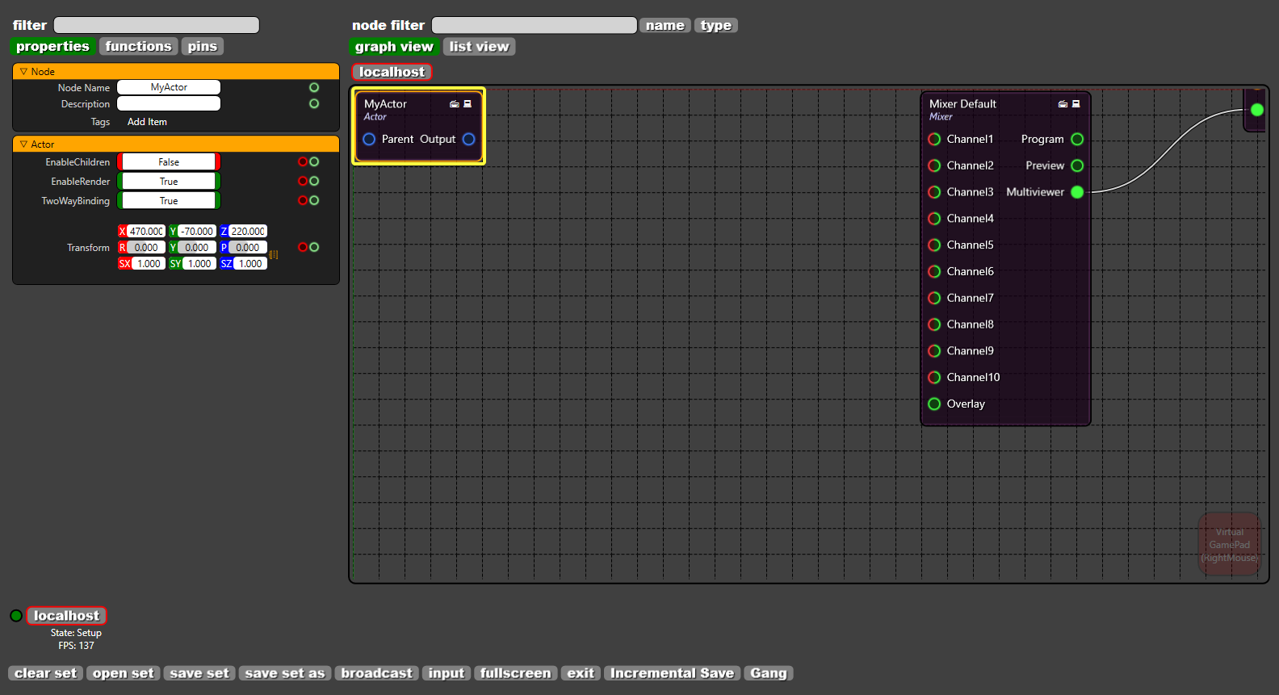Click the Channel1 input pin on Mixer
1279x695 pixels.
pos(934,139)
